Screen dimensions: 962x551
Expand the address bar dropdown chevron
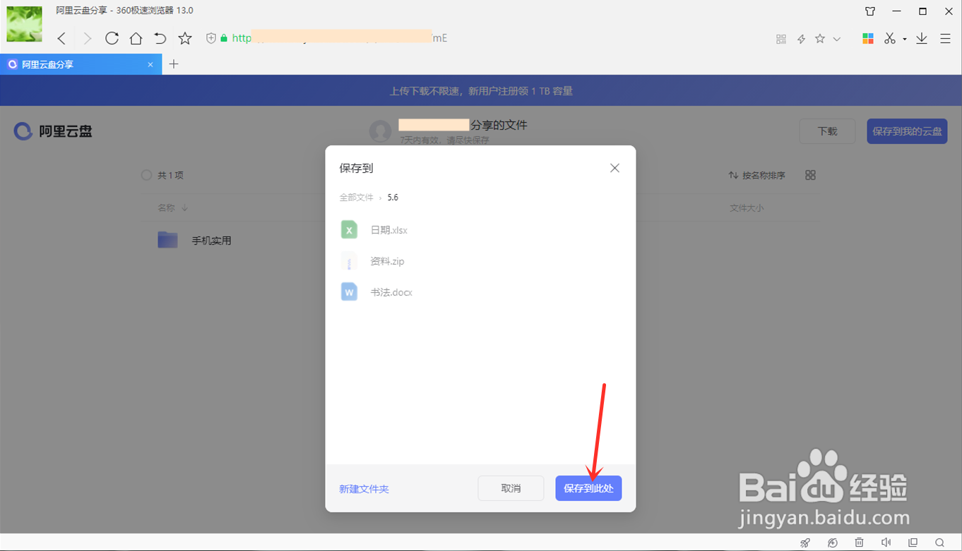tap(837, 39)
